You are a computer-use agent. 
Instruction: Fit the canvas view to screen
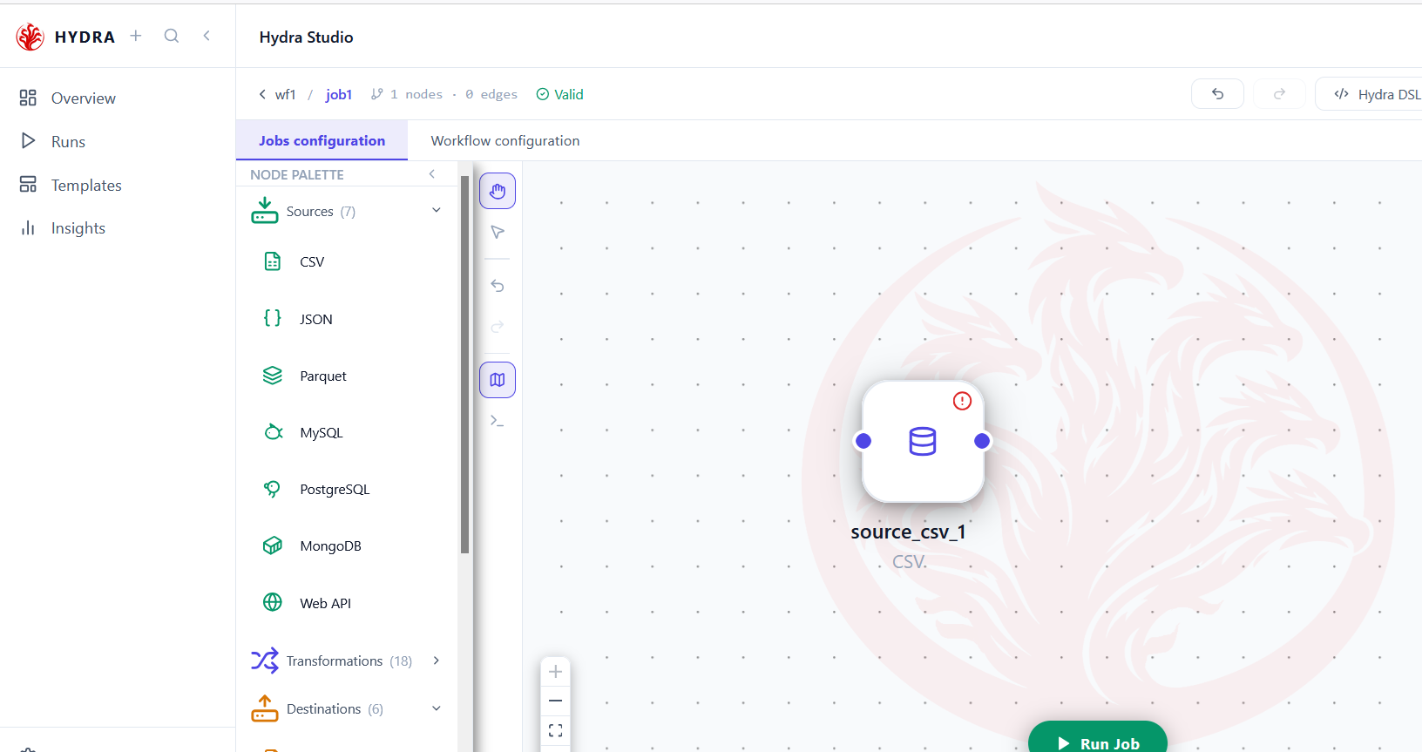pos(555,730)
